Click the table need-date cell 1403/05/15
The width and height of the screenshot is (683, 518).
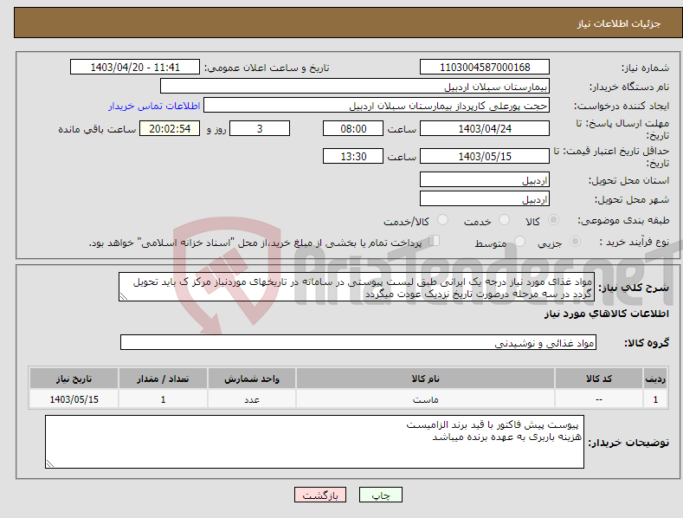point(74,399)
